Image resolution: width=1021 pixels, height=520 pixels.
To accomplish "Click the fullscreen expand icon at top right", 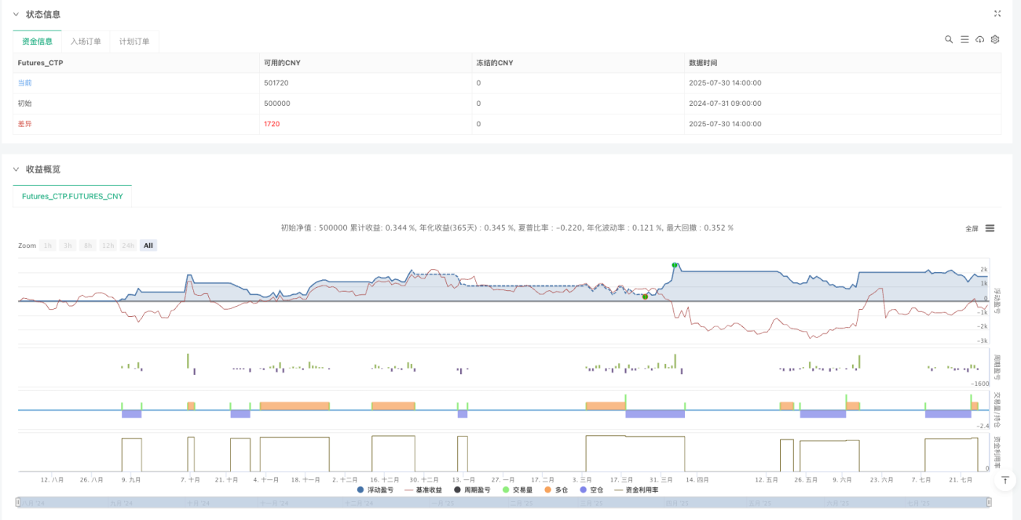I will [x=997, y=13].
